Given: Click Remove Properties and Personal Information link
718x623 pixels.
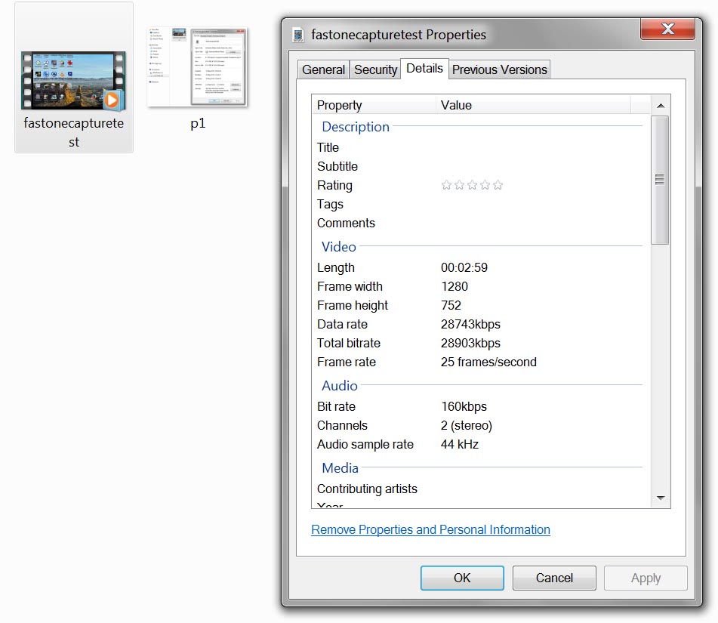Looking at the screenshot, I should pyautogui.click(x=430, y=529).
